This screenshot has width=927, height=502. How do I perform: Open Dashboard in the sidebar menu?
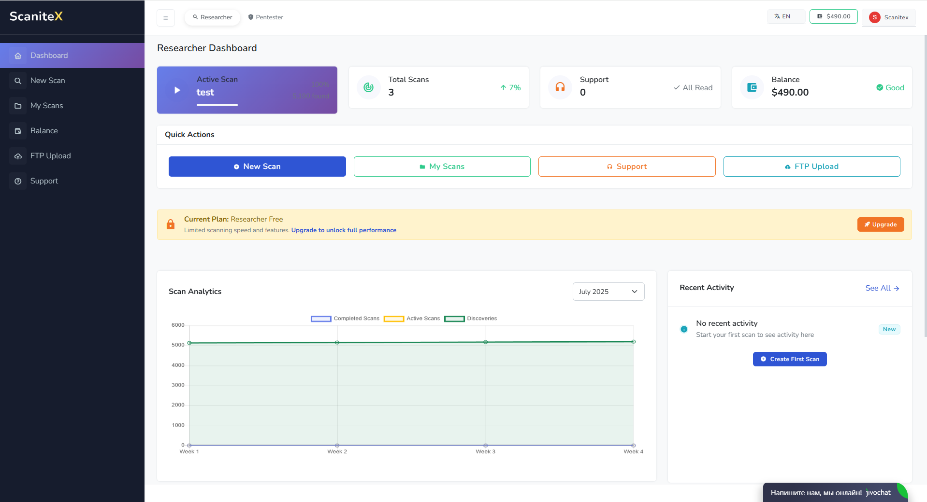(x=72, y=56)
